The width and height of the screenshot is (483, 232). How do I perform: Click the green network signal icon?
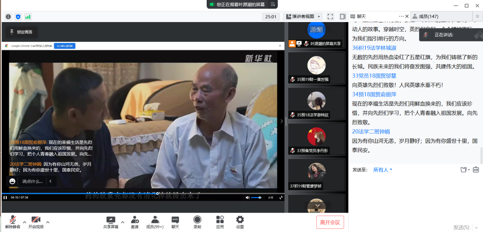pyautogui.click(x=28, y=17)
